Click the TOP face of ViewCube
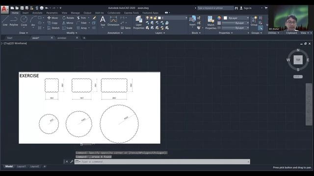The image size is (314, 176). coord(298,60)
